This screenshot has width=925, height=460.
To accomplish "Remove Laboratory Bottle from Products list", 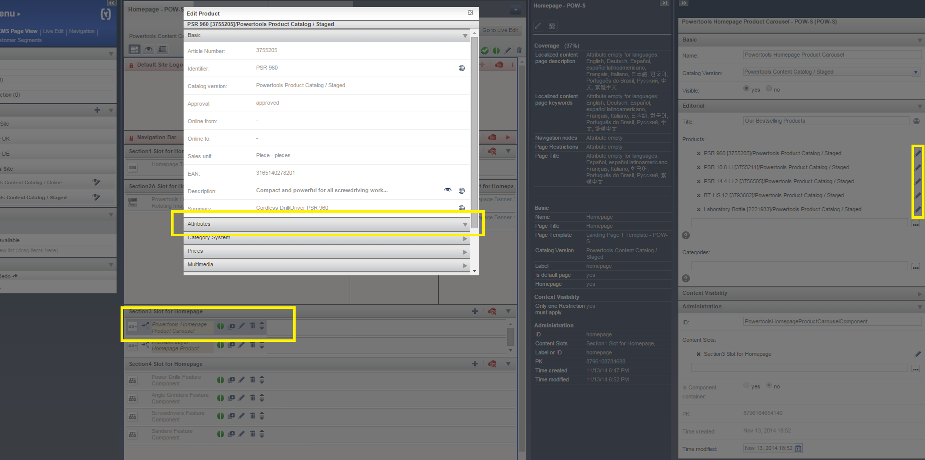I will (x=698, y=210).
